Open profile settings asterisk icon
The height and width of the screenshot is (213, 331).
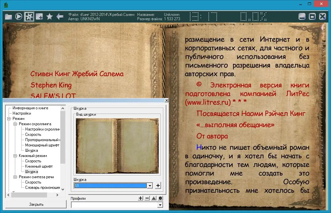[x=160, y=198]
